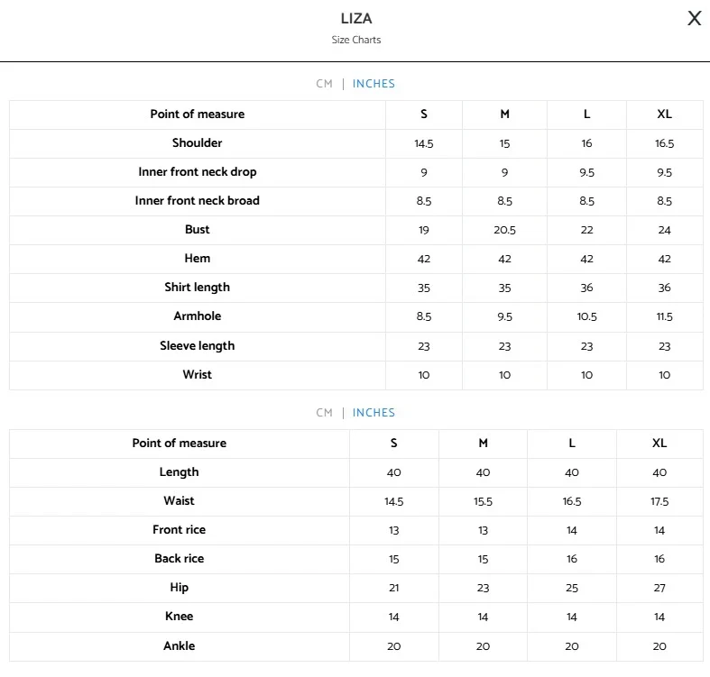
Task: Close the LIZA size chart popup
Action: [694, 19]
